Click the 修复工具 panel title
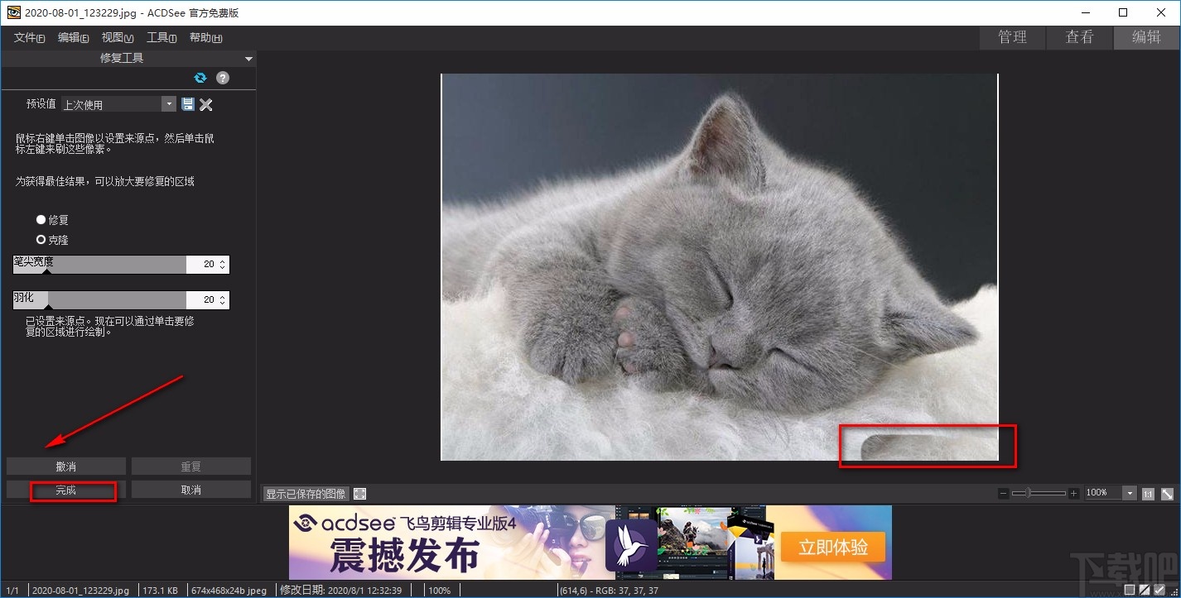Screen dimensions: 1181x598 [122, 59]
